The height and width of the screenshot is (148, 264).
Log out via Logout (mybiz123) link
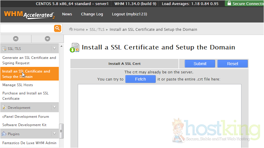[129, 14]
